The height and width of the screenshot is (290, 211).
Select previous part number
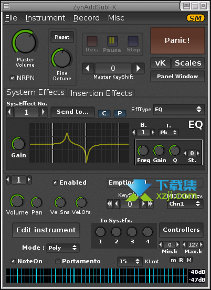8,180
